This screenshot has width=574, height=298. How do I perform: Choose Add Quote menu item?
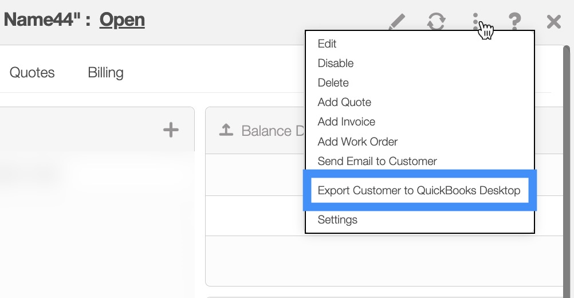[344, 103]
